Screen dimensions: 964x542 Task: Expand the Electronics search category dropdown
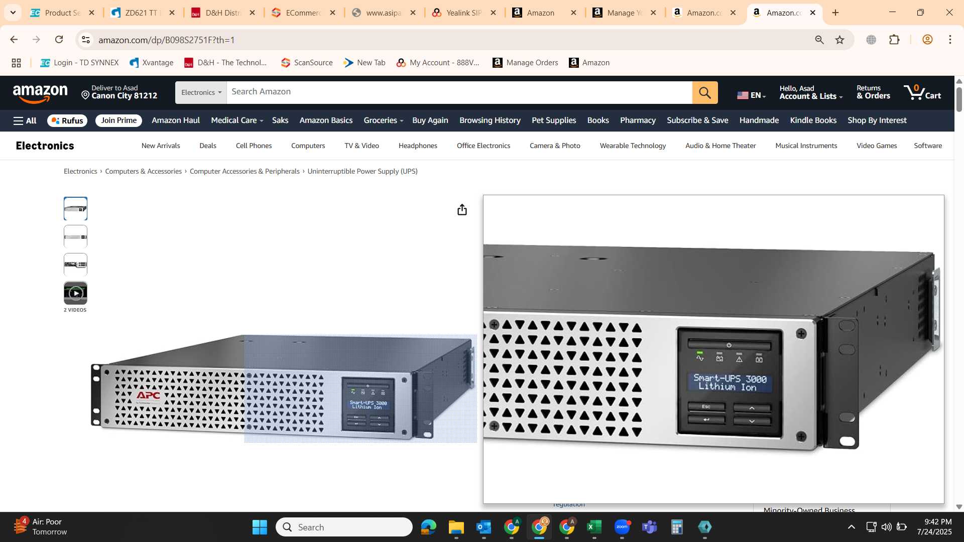[x=201, y=92]
